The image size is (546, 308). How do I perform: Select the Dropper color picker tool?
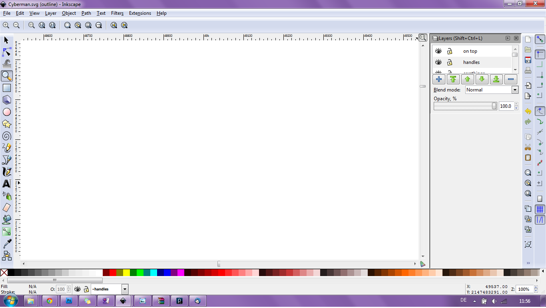pyautogui.click(x=6, y=243)
